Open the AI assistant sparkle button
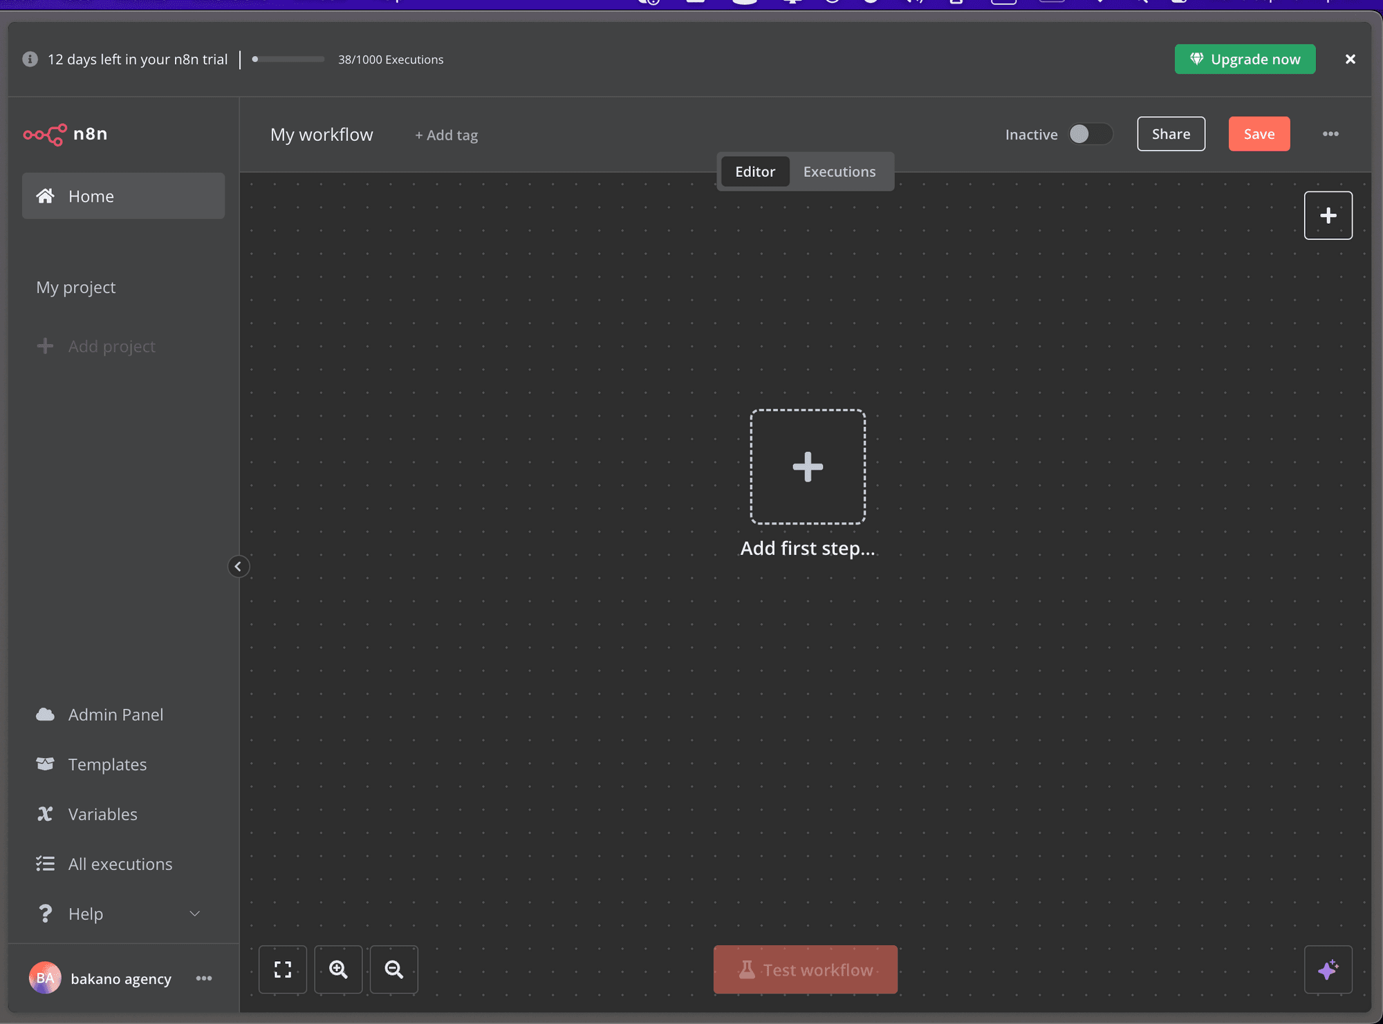This screenshot has height=1024, width=1383. (1328, 969)
